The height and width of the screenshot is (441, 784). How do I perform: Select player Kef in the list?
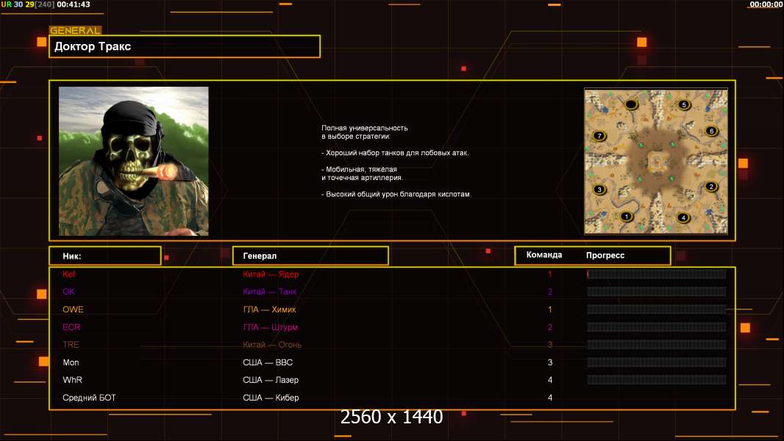69,274
